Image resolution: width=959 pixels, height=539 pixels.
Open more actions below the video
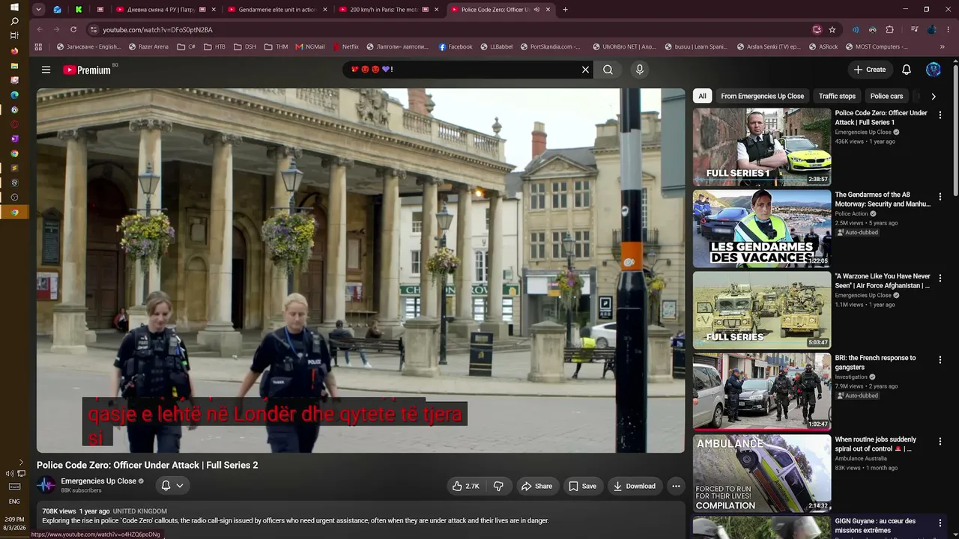(676, 486)
